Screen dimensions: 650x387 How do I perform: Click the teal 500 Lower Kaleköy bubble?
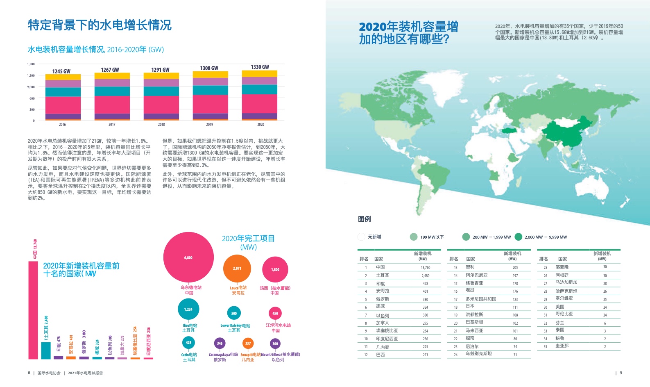[234, 313]
